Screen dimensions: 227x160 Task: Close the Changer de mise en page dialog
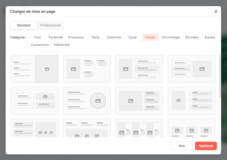(216, 11)
